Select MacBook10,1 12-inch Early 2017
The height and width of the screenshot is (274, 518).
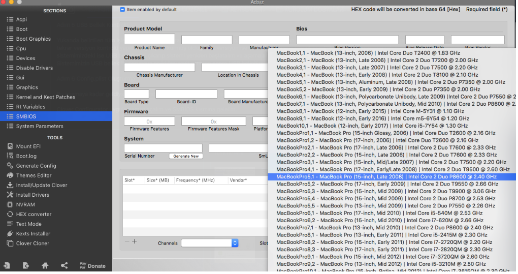392,126
